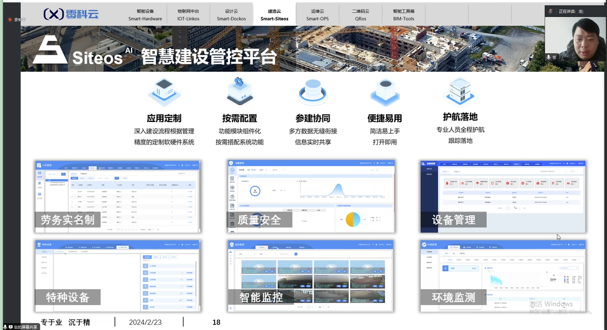Click the 按需配置 gear box icon

[x=240, y=91]
